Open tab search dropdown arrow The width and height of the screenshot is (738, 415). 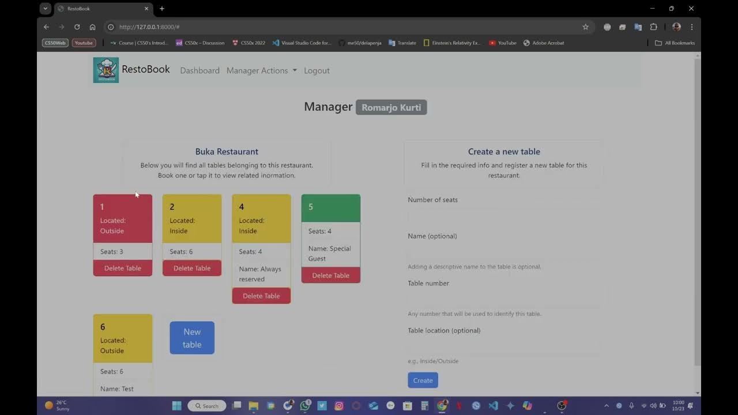46,9
